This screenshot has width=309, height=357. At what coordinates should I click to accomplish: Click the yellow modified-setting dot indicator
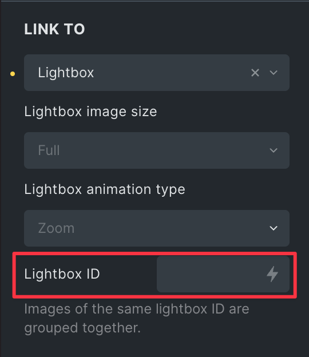point(13,74)
